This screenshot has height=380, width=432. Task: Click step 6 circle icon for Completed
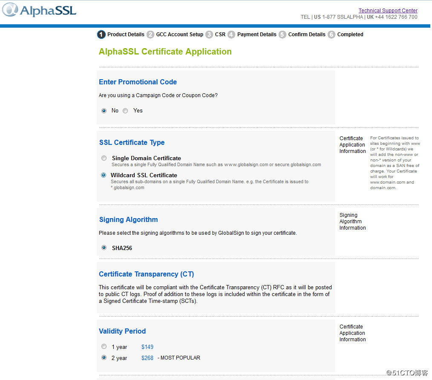pos(331,35)
